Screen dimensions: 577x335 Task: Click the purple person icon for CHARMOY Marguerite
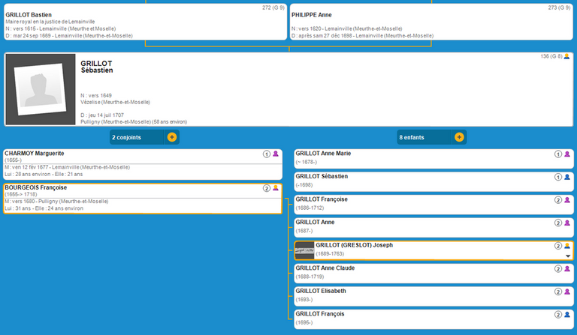(x=276, y=154)
